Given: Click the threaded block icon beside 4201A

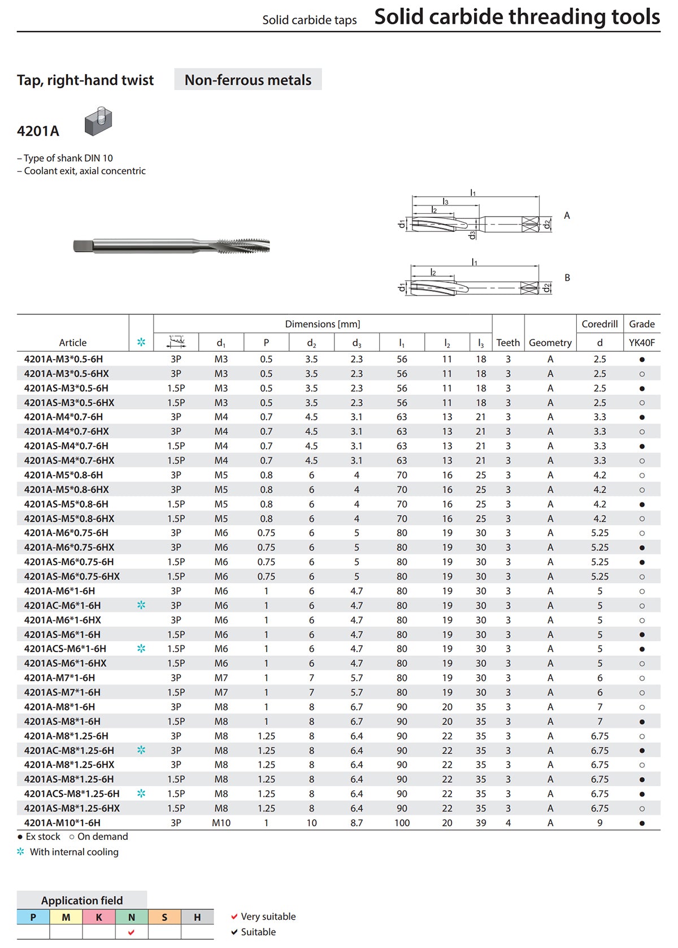Looking at the screenshot, I should pyautogui.click(x=98, y=121).
